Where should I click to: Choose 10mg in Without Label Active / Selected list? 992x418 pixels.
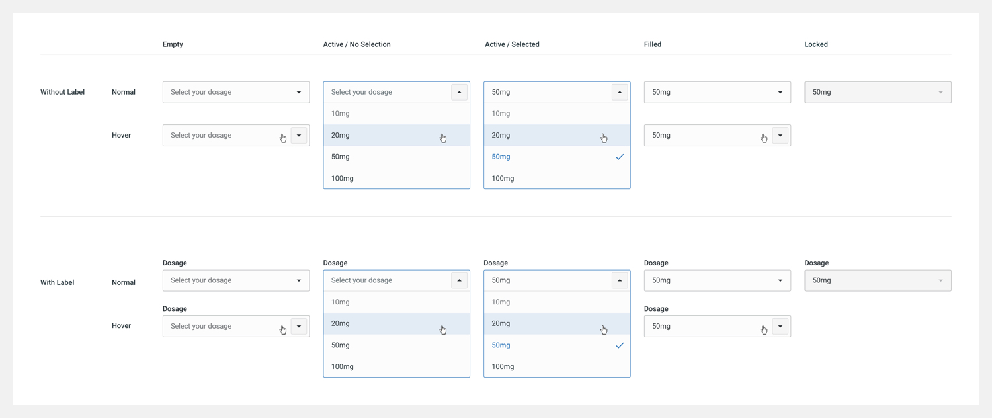(557, 114)
